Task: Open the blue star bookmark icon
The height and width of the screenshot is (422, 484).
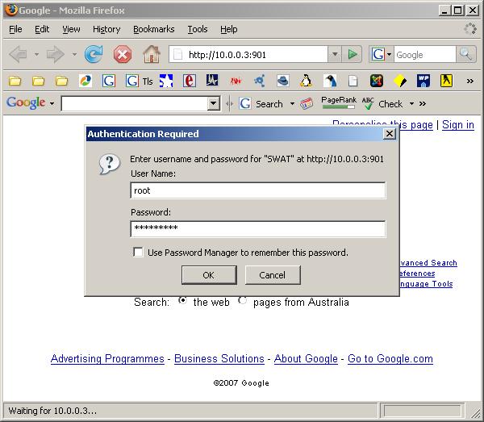Action: click(166, 81)
